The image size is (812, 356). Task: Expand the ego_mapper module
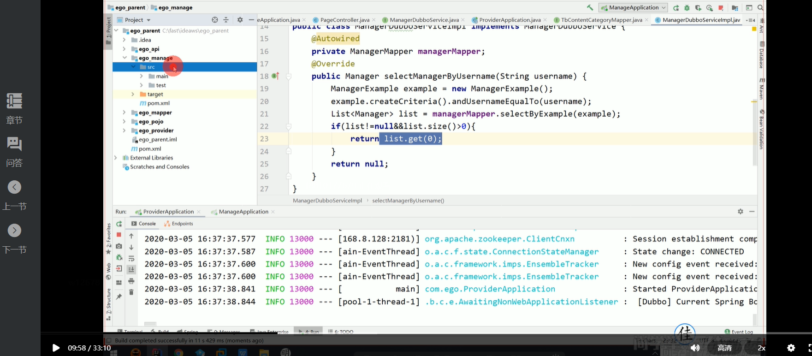coord(124,113)
